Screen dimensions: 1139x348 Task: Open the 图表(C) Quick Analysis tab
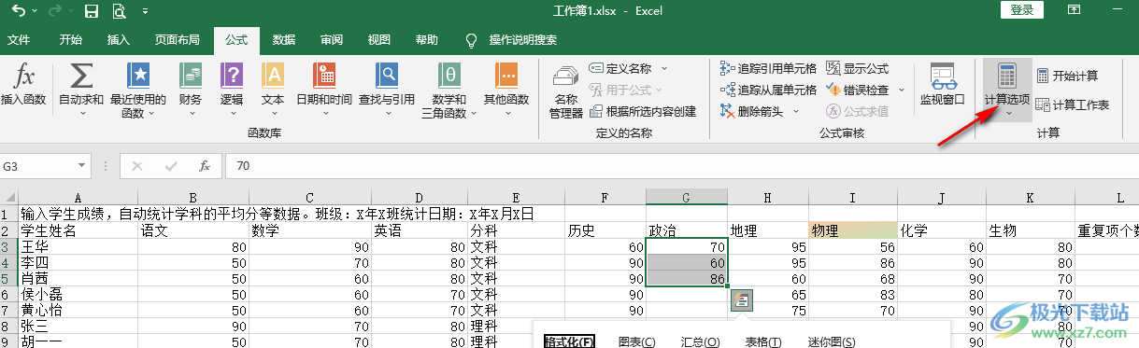pos(637,342)
